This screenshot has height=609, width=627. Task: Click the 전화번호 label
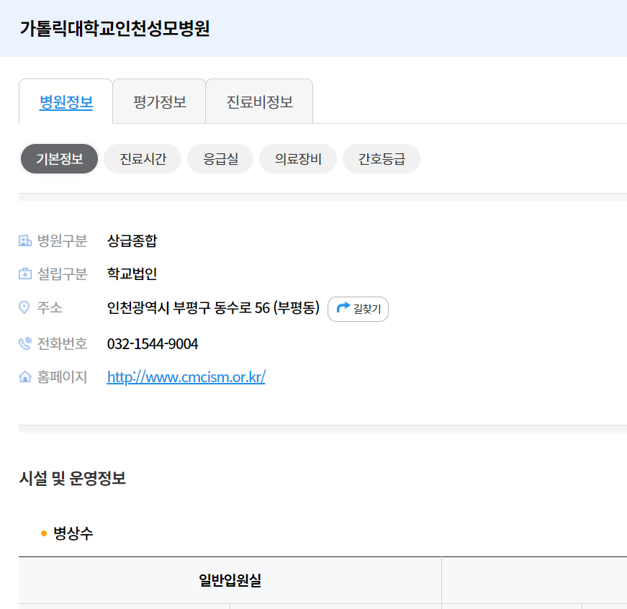(62, 343)
